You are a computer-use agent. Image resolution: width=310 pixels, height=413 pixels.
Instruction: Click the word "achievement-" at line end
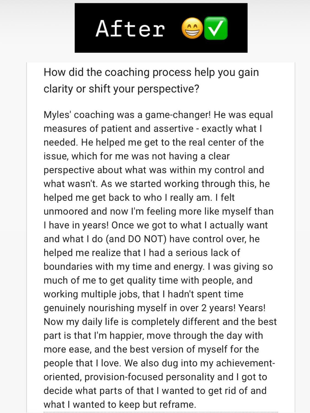click(245, 363)
